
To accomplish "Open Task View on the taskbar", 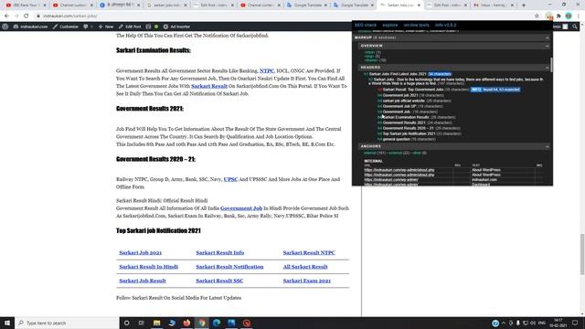I will click(x=142, y=323).
